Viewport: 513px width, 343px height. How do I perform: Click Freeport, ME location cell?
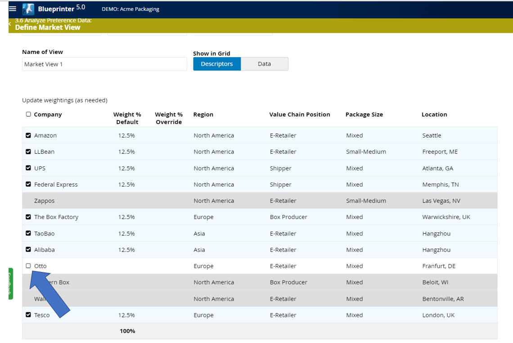point(440,151)
